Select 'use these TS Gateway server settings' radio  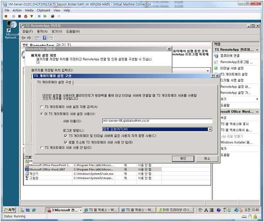tap(41, 114)
